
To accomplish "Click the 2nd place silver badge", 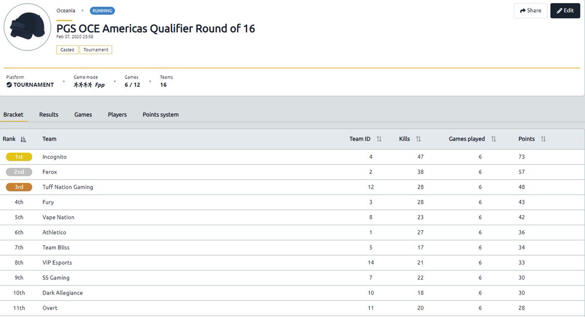I will 19,172.
